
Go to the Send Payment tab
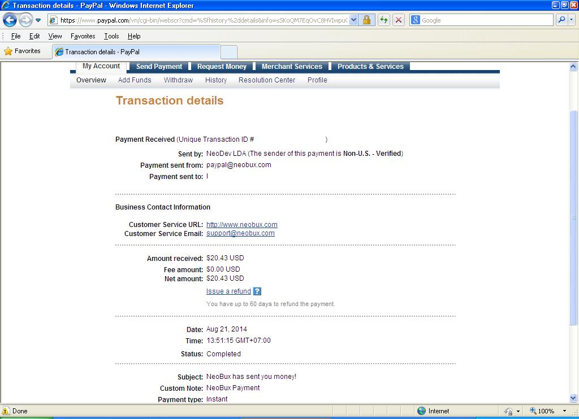coord(159,67)
